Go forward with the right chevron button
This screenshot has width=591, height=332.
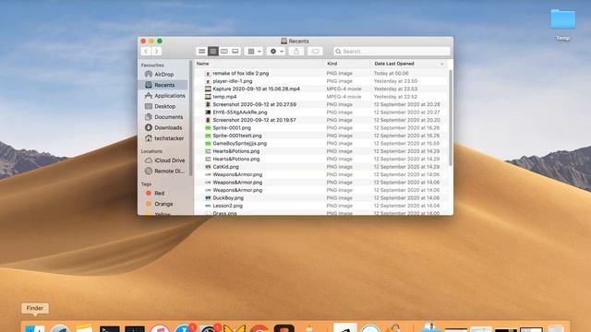click(x=157, y=52)
